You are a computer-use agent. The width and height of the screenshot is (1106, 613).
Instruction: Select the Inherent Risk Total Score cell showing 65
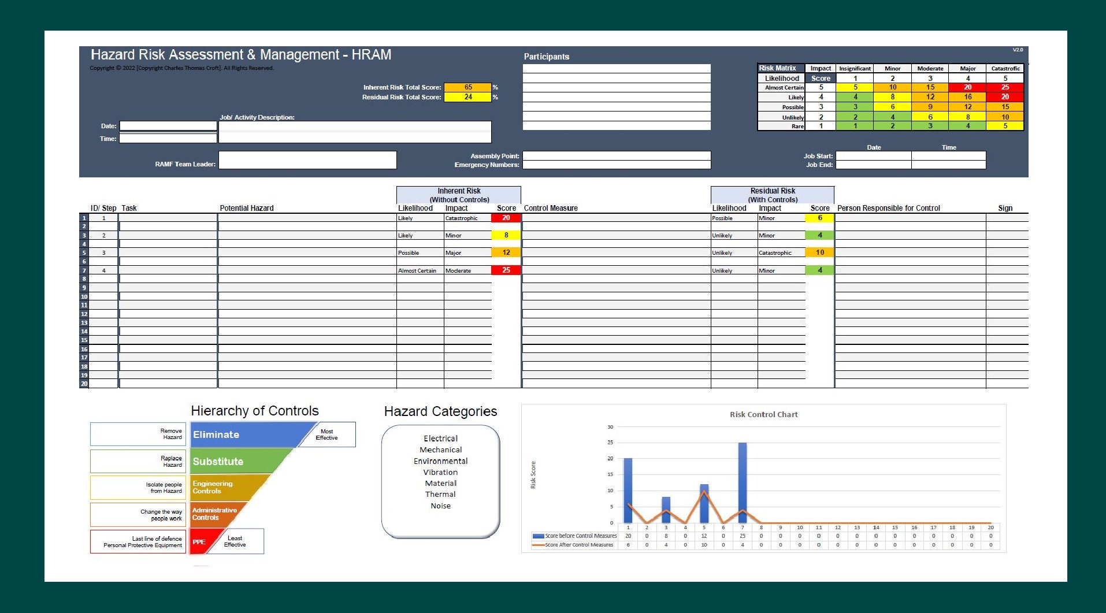[x=469, y=87]
